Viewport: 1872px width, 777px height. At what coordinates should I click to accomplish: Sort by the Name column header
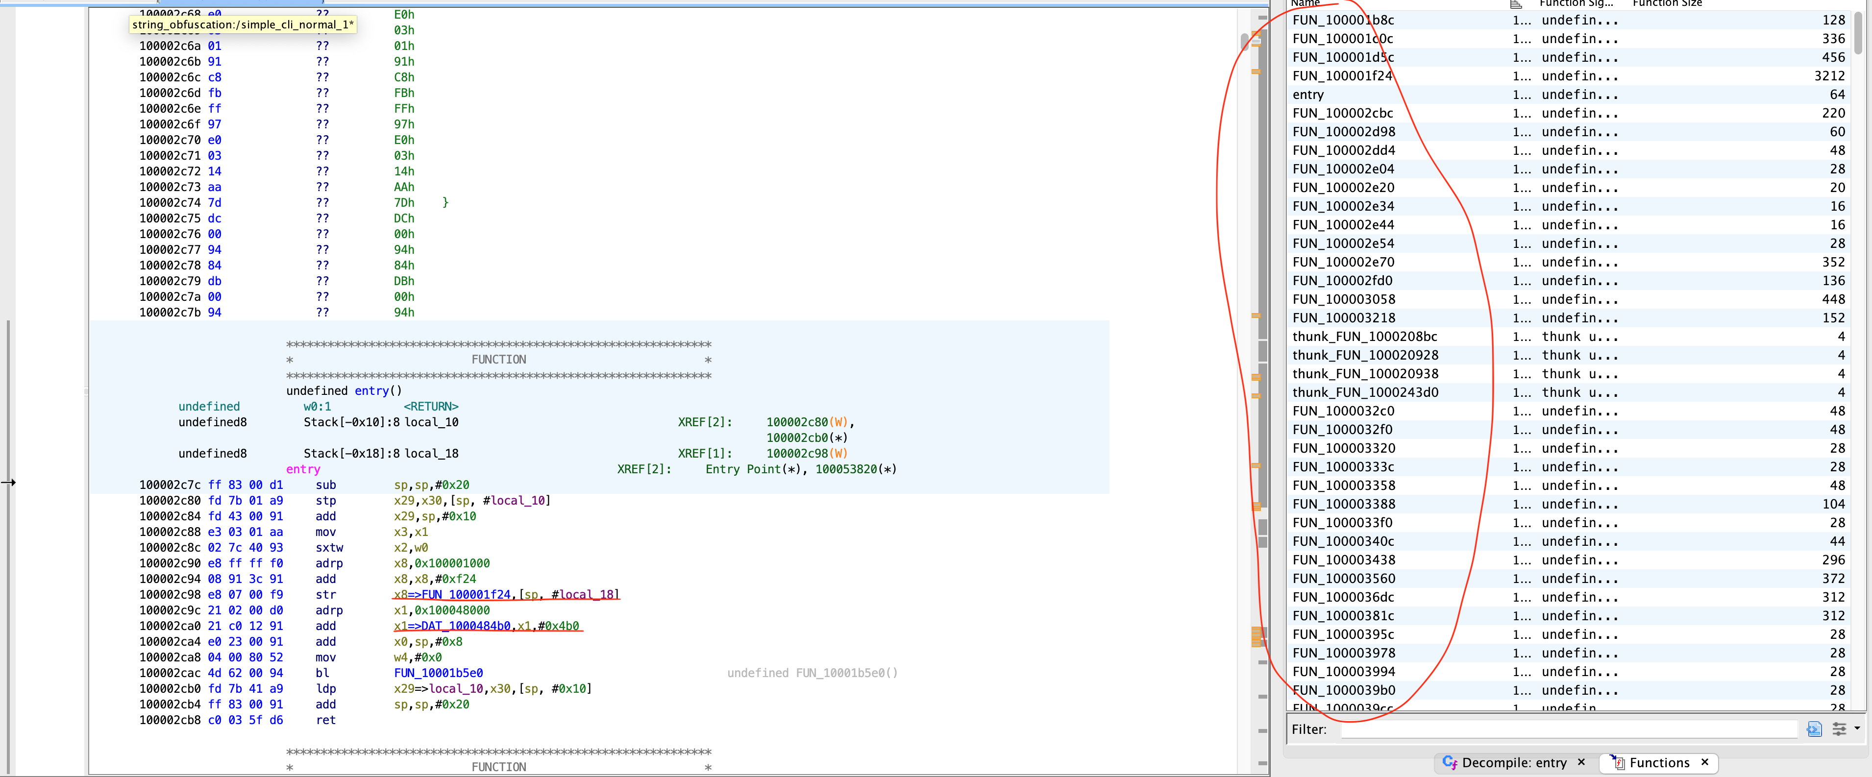pyautogui.click(x=1305, y=3)
